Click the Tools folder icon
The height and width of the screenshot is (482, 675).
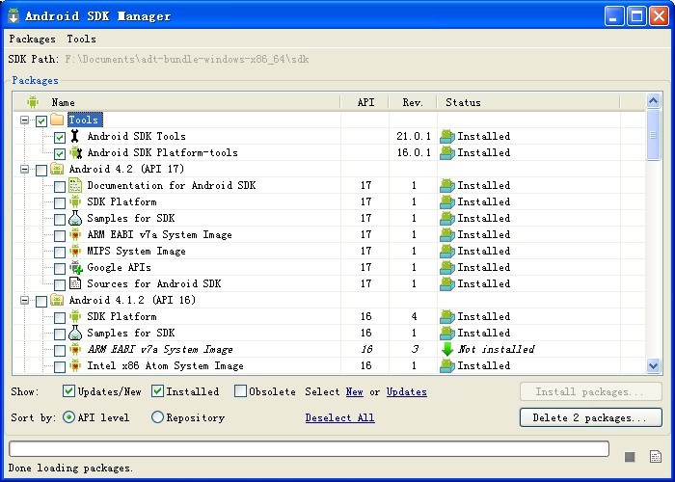57,120
